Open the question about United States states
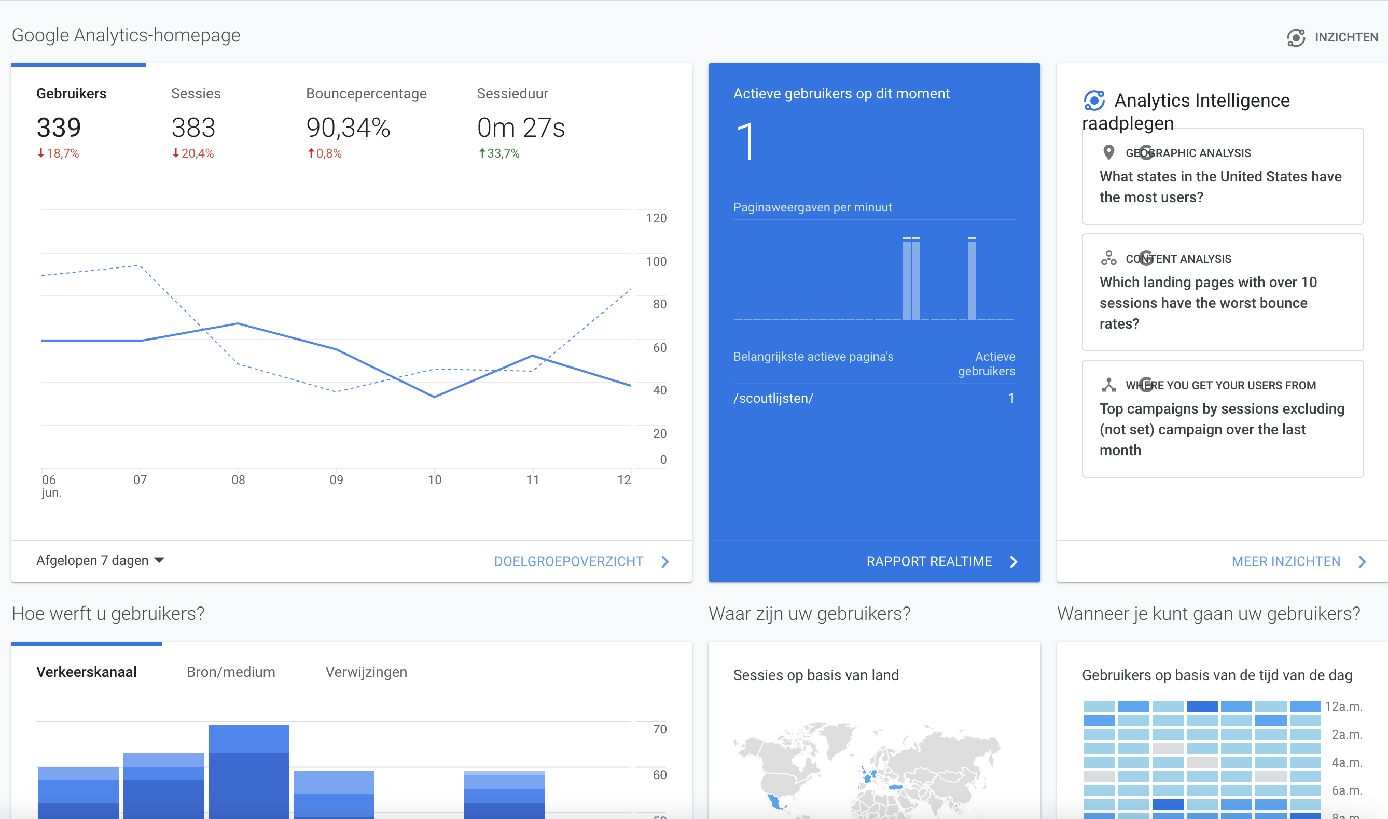Viewport: 1388px width, 819px height. (1223, 176)
